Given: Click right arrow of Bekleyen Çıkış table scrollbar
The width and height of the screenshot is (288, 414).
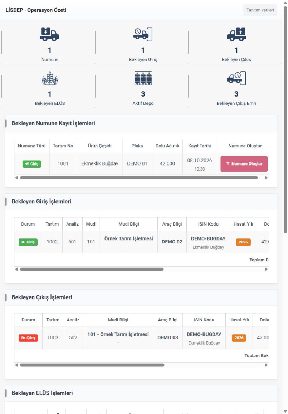Looking at the screenshot, I should pos(266,365).
